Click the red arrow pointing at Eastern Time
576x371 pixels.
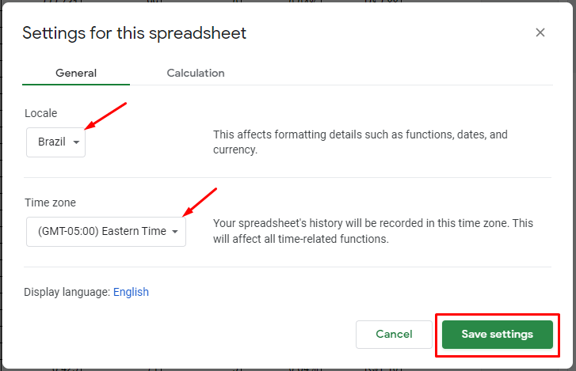200,202
